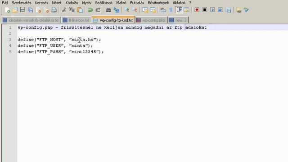The image size is (288, 162).
Task: Open the Replace dialog icon
Action: click(x=116, y=10)
